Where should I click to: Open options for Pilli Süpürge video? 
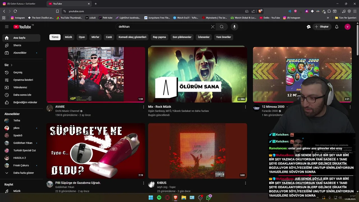[144, 183]
